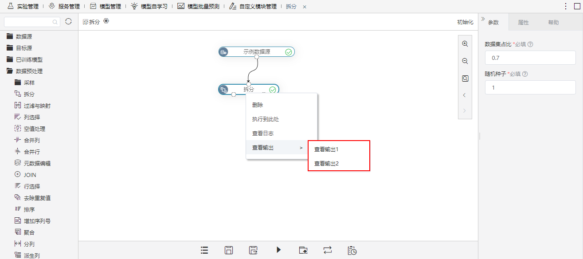The height and width of the screenshot is (259, 583).
Task: Open the 模型管理 top tab
Action: 106,6
